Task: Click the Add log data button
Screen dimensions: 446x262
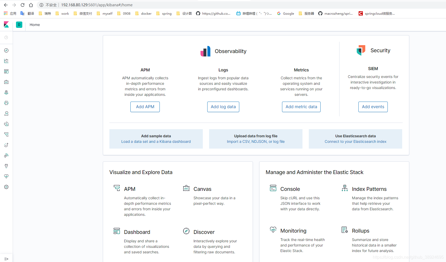Action: [223, 107]
